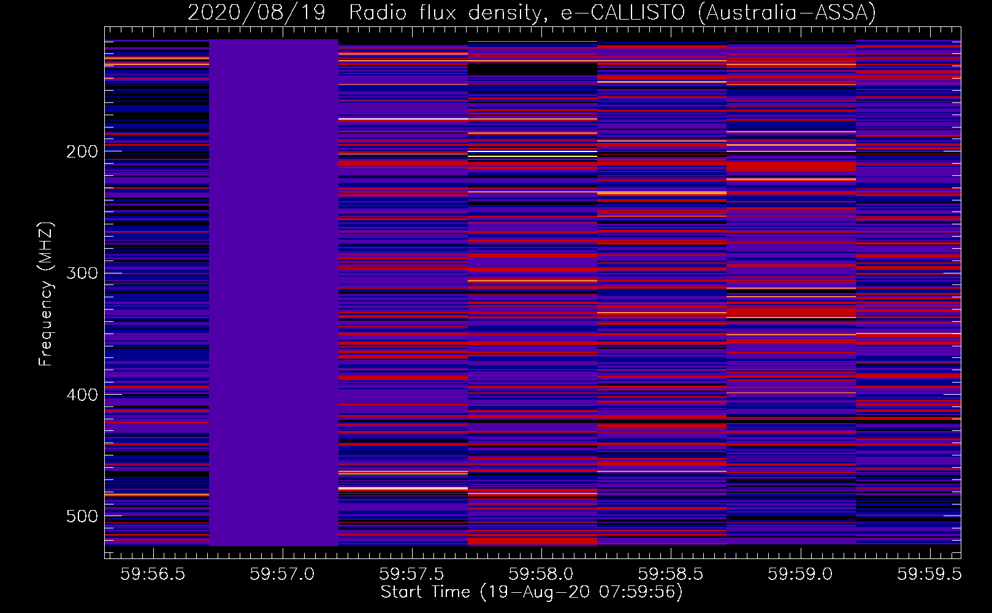992x613 pixels.
Task: Click the 59:59.0 time tick label
Action: (800, 574)
